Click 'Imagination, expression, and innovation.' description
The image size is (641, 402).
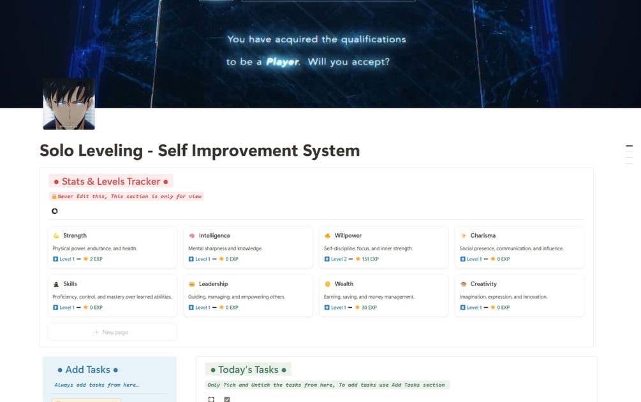(503, 297)
